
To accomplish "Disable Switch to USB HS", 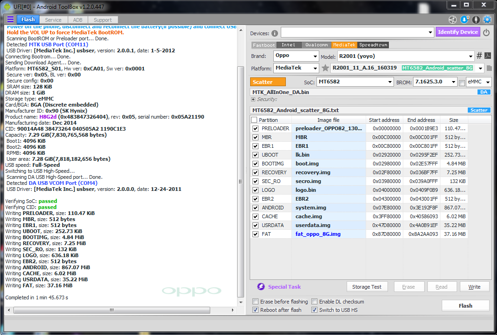I will 314,310.
